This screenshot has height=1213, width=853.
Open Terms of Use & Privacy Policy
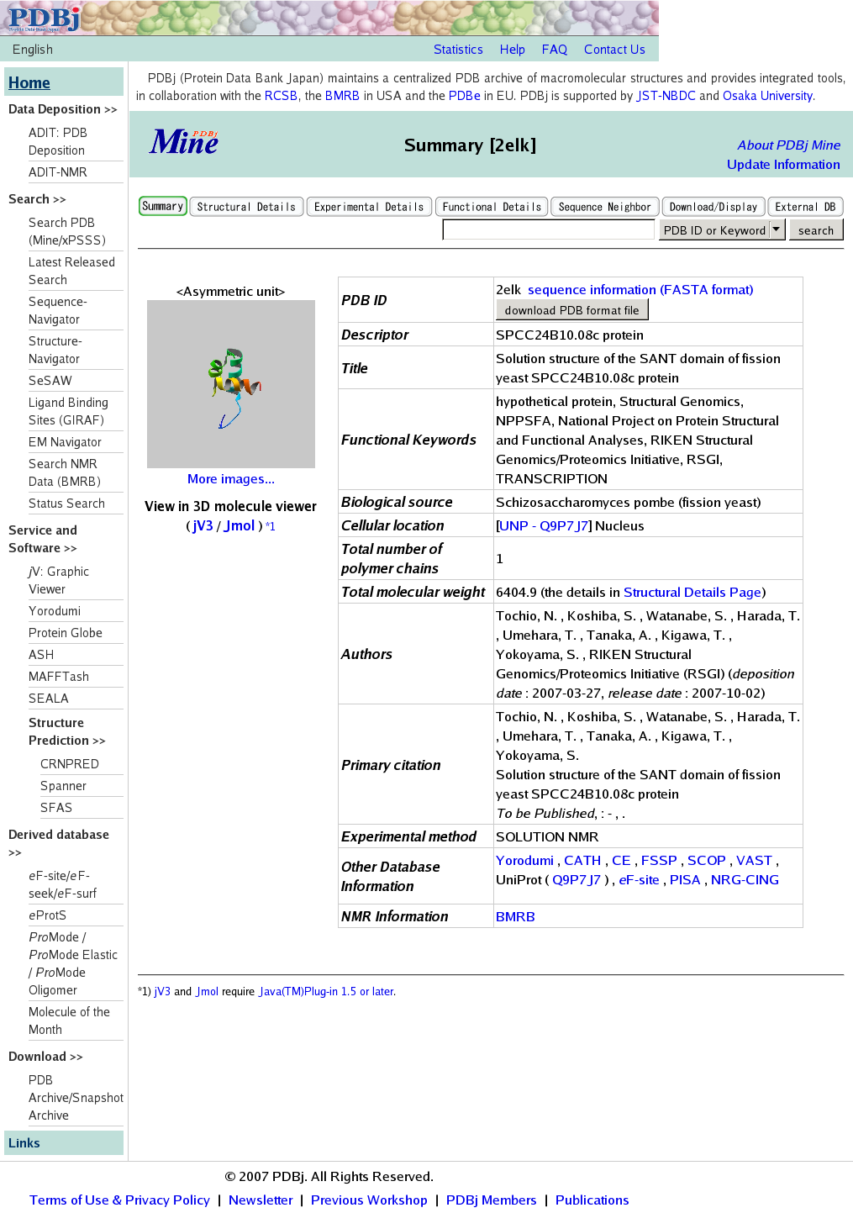(119, 1200)
